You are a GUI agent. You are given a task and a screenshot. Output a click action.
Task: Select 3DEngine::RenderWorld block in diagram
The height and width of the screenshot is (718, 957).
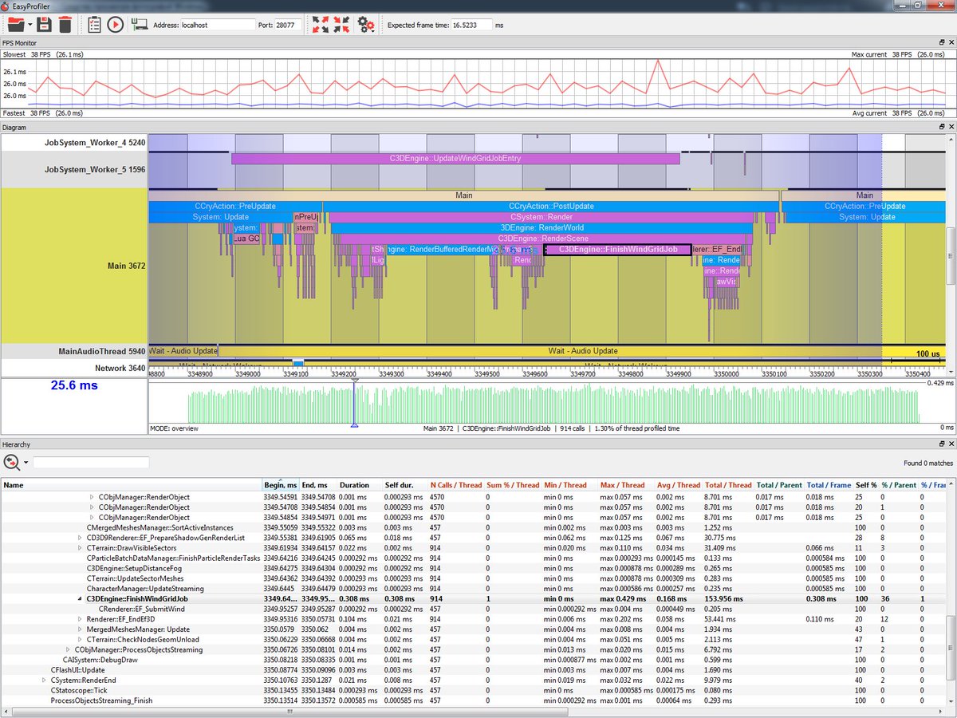pyautogui.click(x=541, y=227)
